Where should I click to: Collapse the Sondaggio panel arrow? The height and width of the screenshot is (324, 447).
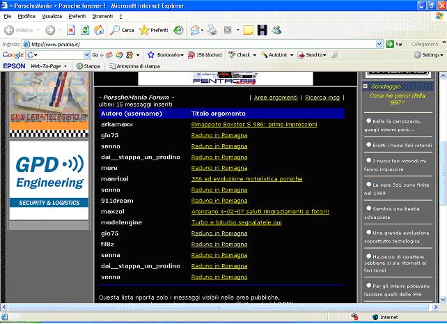click(366, 86)
